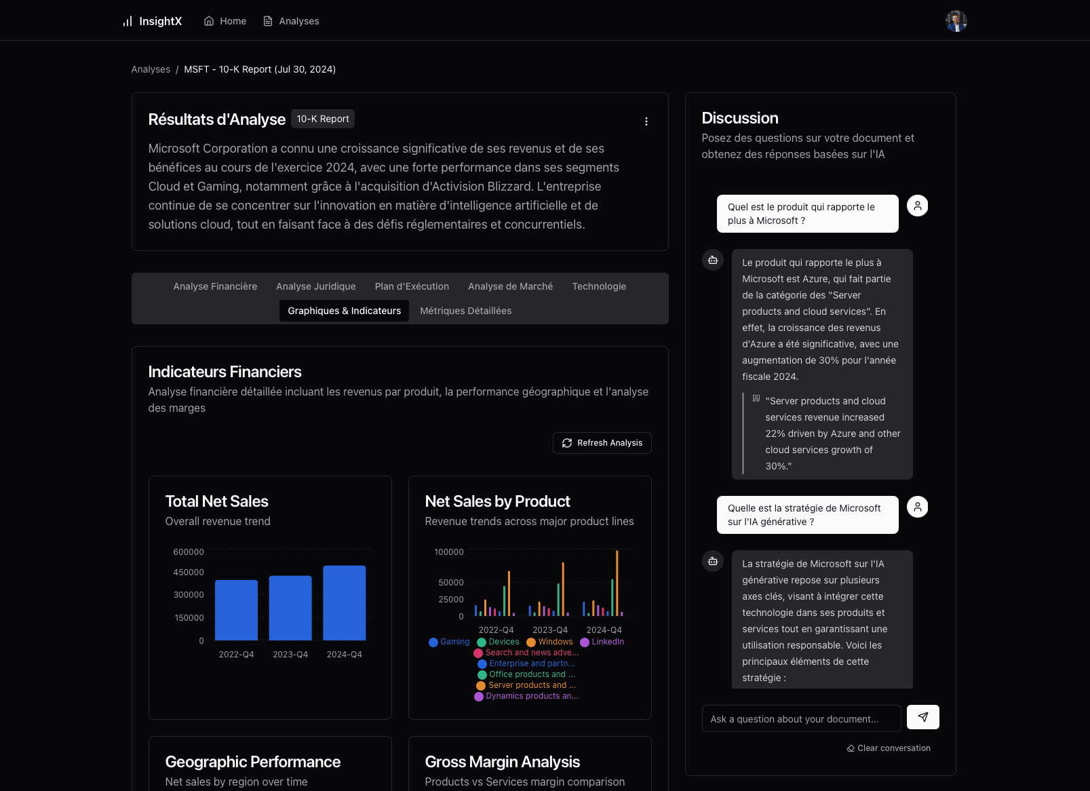Viewport: 1090px width, 791px height.
Task: Click the 10-K Report badge
Action: pyautogui.click(x=323, y=119)
